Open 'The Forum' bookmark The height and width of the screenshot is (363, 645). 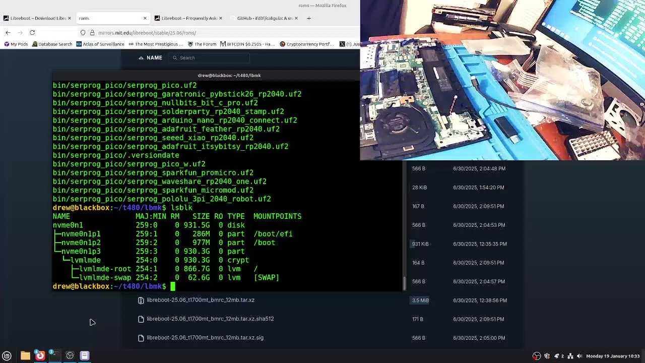point(202,44)
